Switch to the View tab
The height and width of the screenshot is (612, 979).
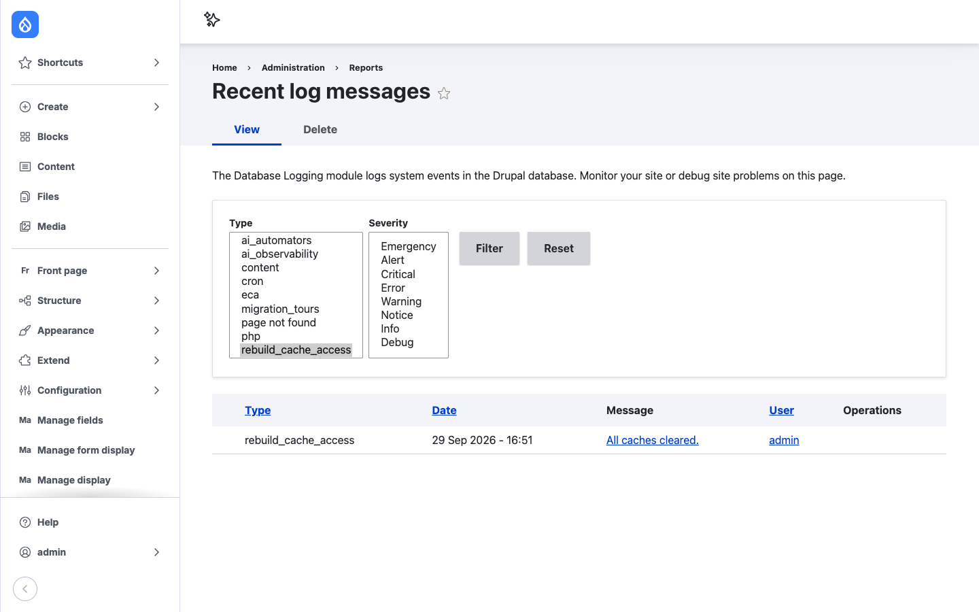tap(247, 129)
